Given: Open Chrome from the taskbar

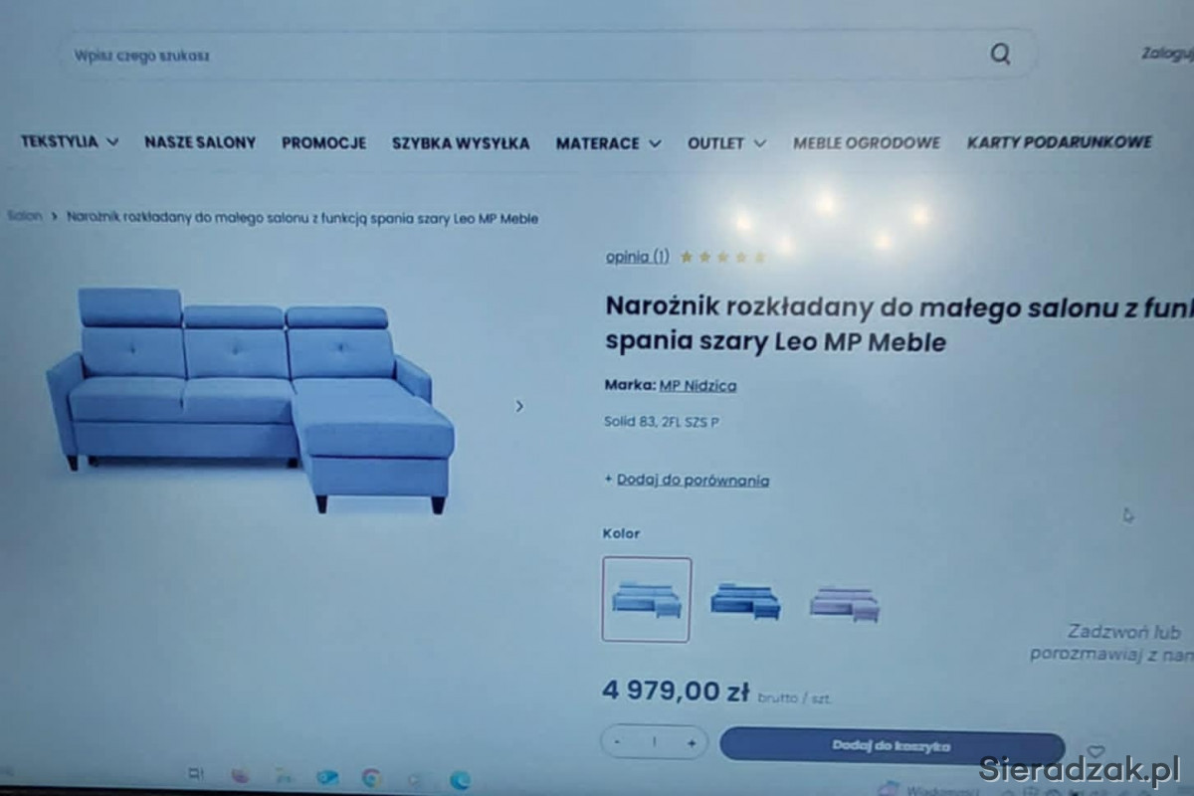Looking at the screenshot, I should point(371,778).
